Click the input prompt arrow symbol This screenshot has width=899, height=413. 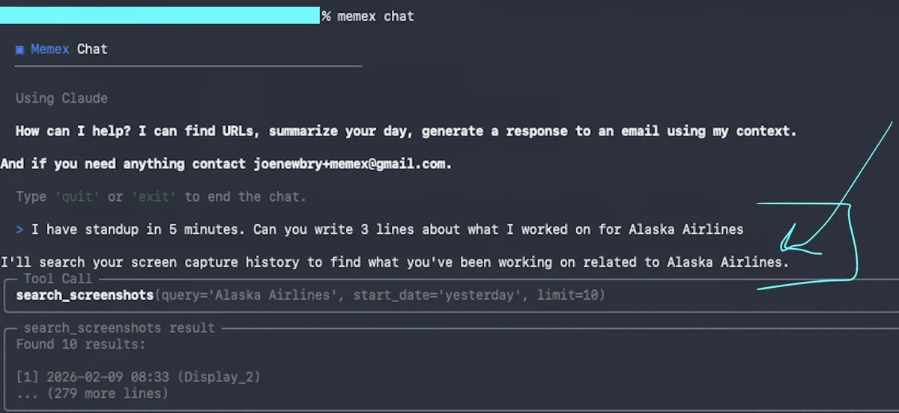(x=19, y=229)
